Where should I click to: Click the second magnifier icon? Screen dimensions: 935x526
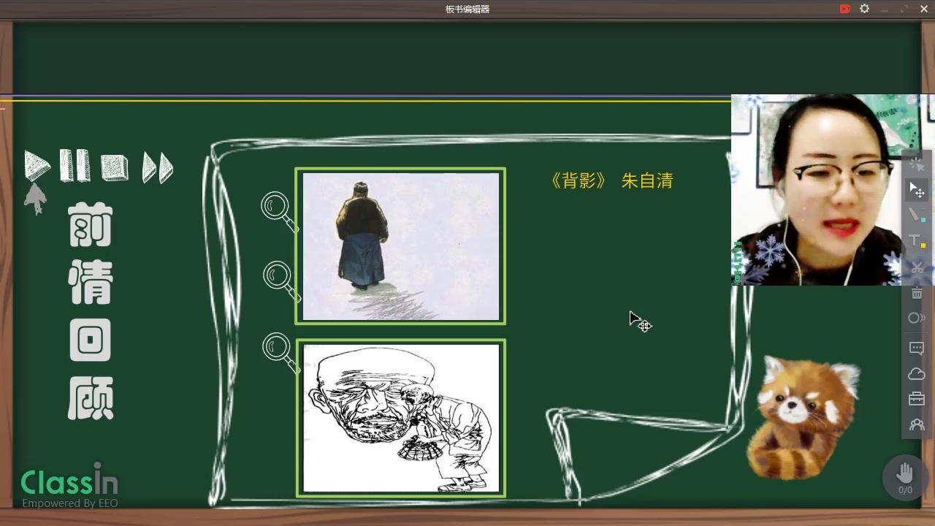[280, 281]
